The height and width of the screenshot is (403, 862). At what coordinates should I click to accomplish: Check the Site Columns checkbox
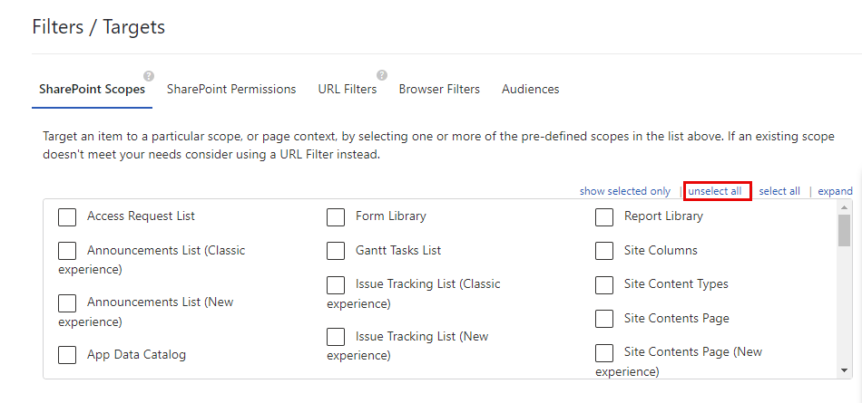click(x=604, y=251)
